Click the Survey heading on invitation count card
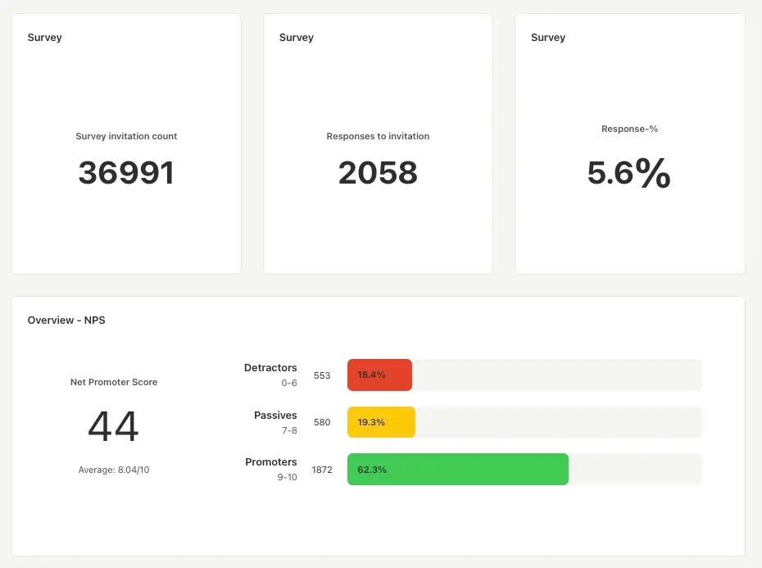The width and height of the screenshot is (762, 568). pos(44,38)
